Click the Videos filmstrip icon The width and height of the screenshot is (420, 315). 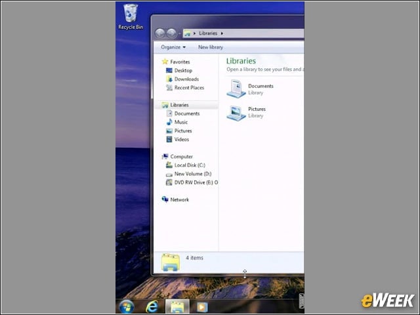coord(169,139)
